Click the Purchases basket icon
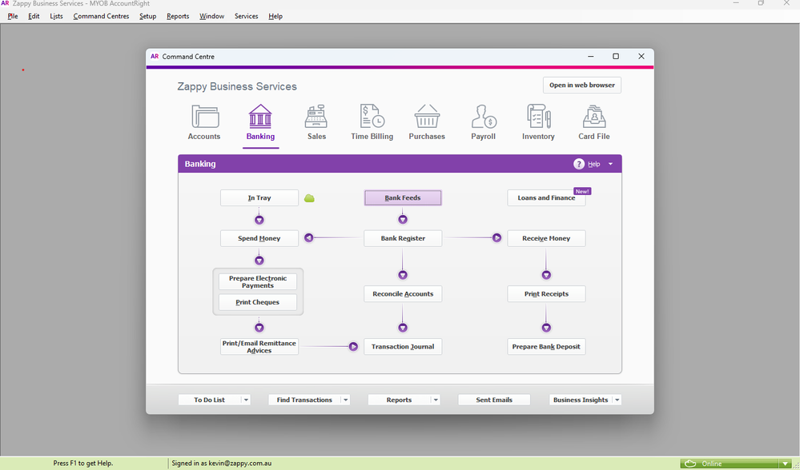This screenshot has width=800, height=470. point(427,117)
